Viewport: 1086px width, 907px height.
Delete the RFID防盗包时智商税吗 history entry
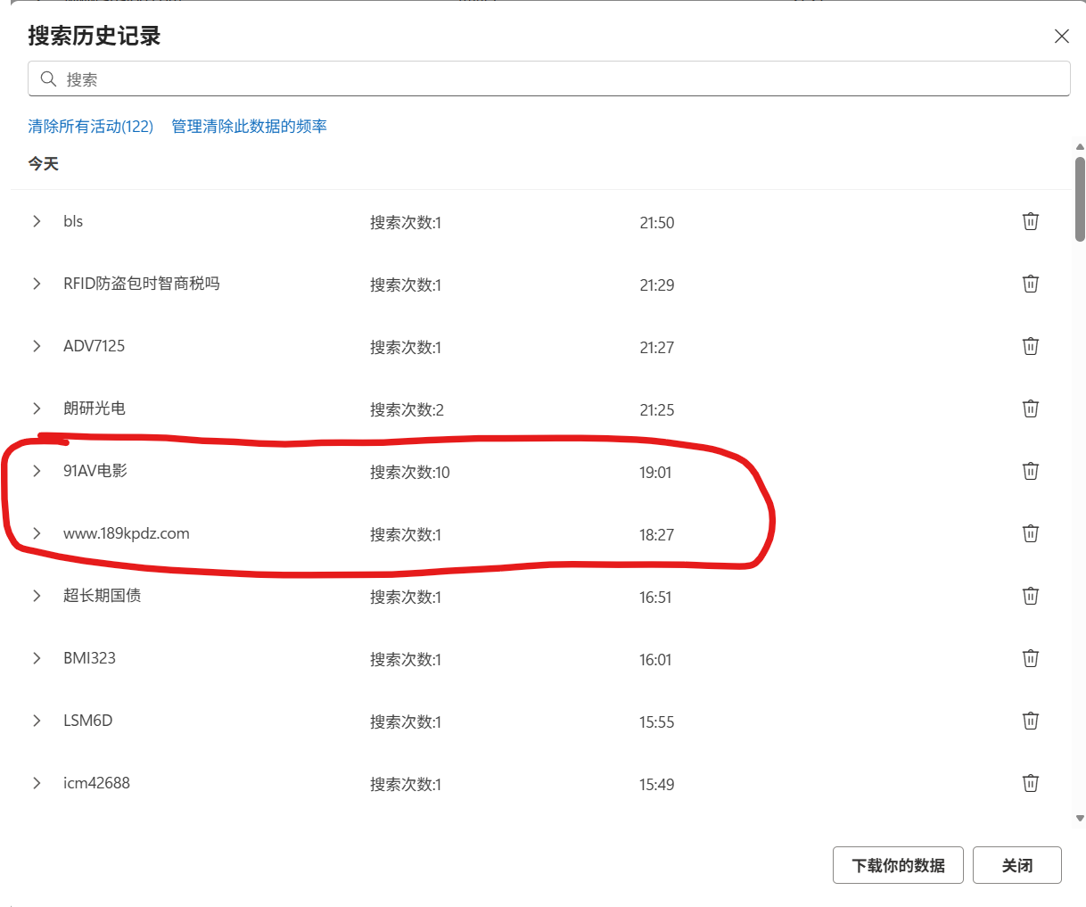[1030, 284]
